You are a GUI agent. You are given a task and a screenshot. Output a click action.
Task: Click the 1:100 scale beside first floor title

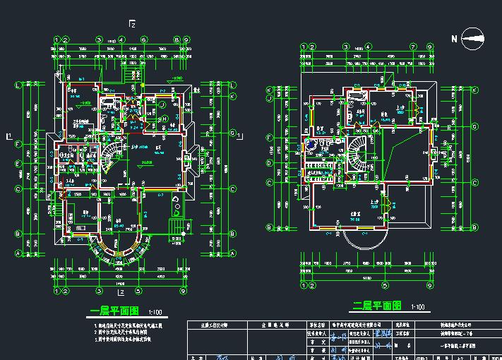(155, 312)
